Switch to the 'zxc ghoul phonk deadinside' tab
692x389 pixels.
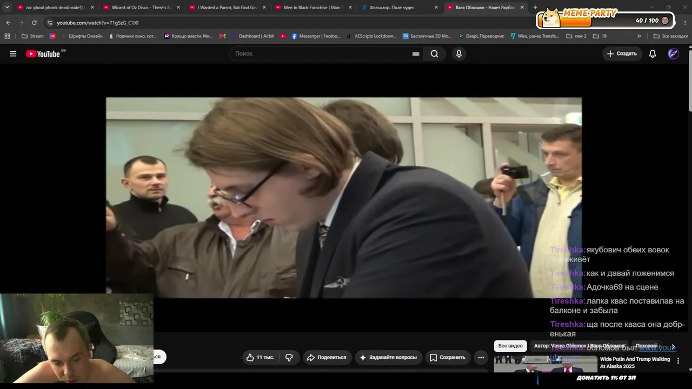click(56, 8)
